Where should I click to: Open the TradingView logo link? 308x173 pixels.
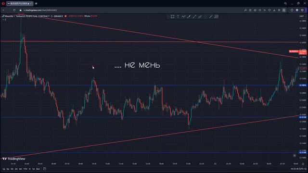click(14, 159)
